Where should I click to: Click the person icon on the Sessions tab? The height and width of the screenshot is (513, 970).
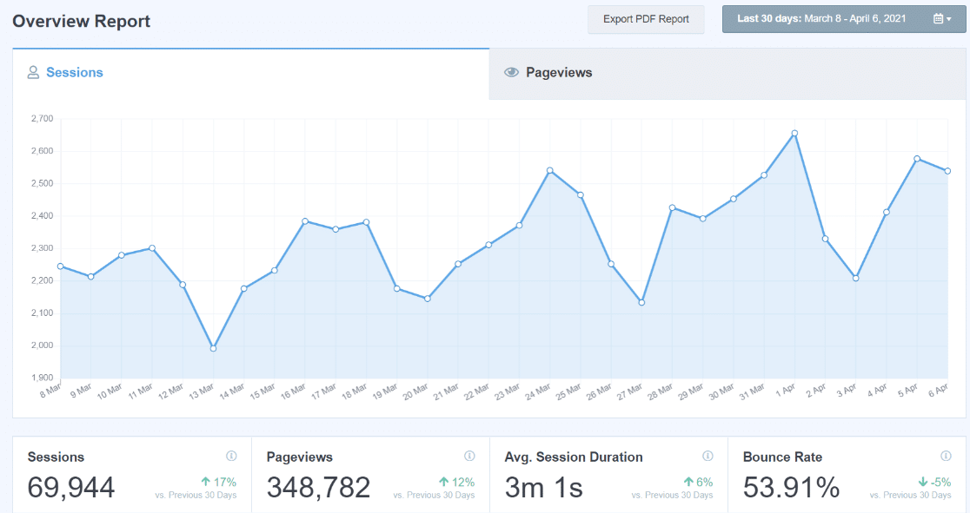click(x=32, y=73)
